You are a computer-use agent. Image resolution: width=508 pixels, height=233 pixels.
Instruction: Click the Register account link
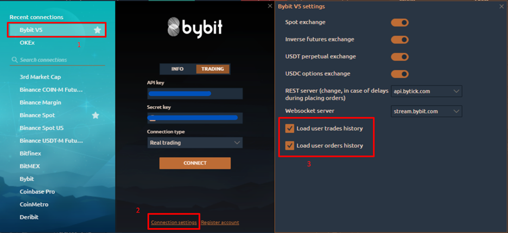tap(220, 223)
